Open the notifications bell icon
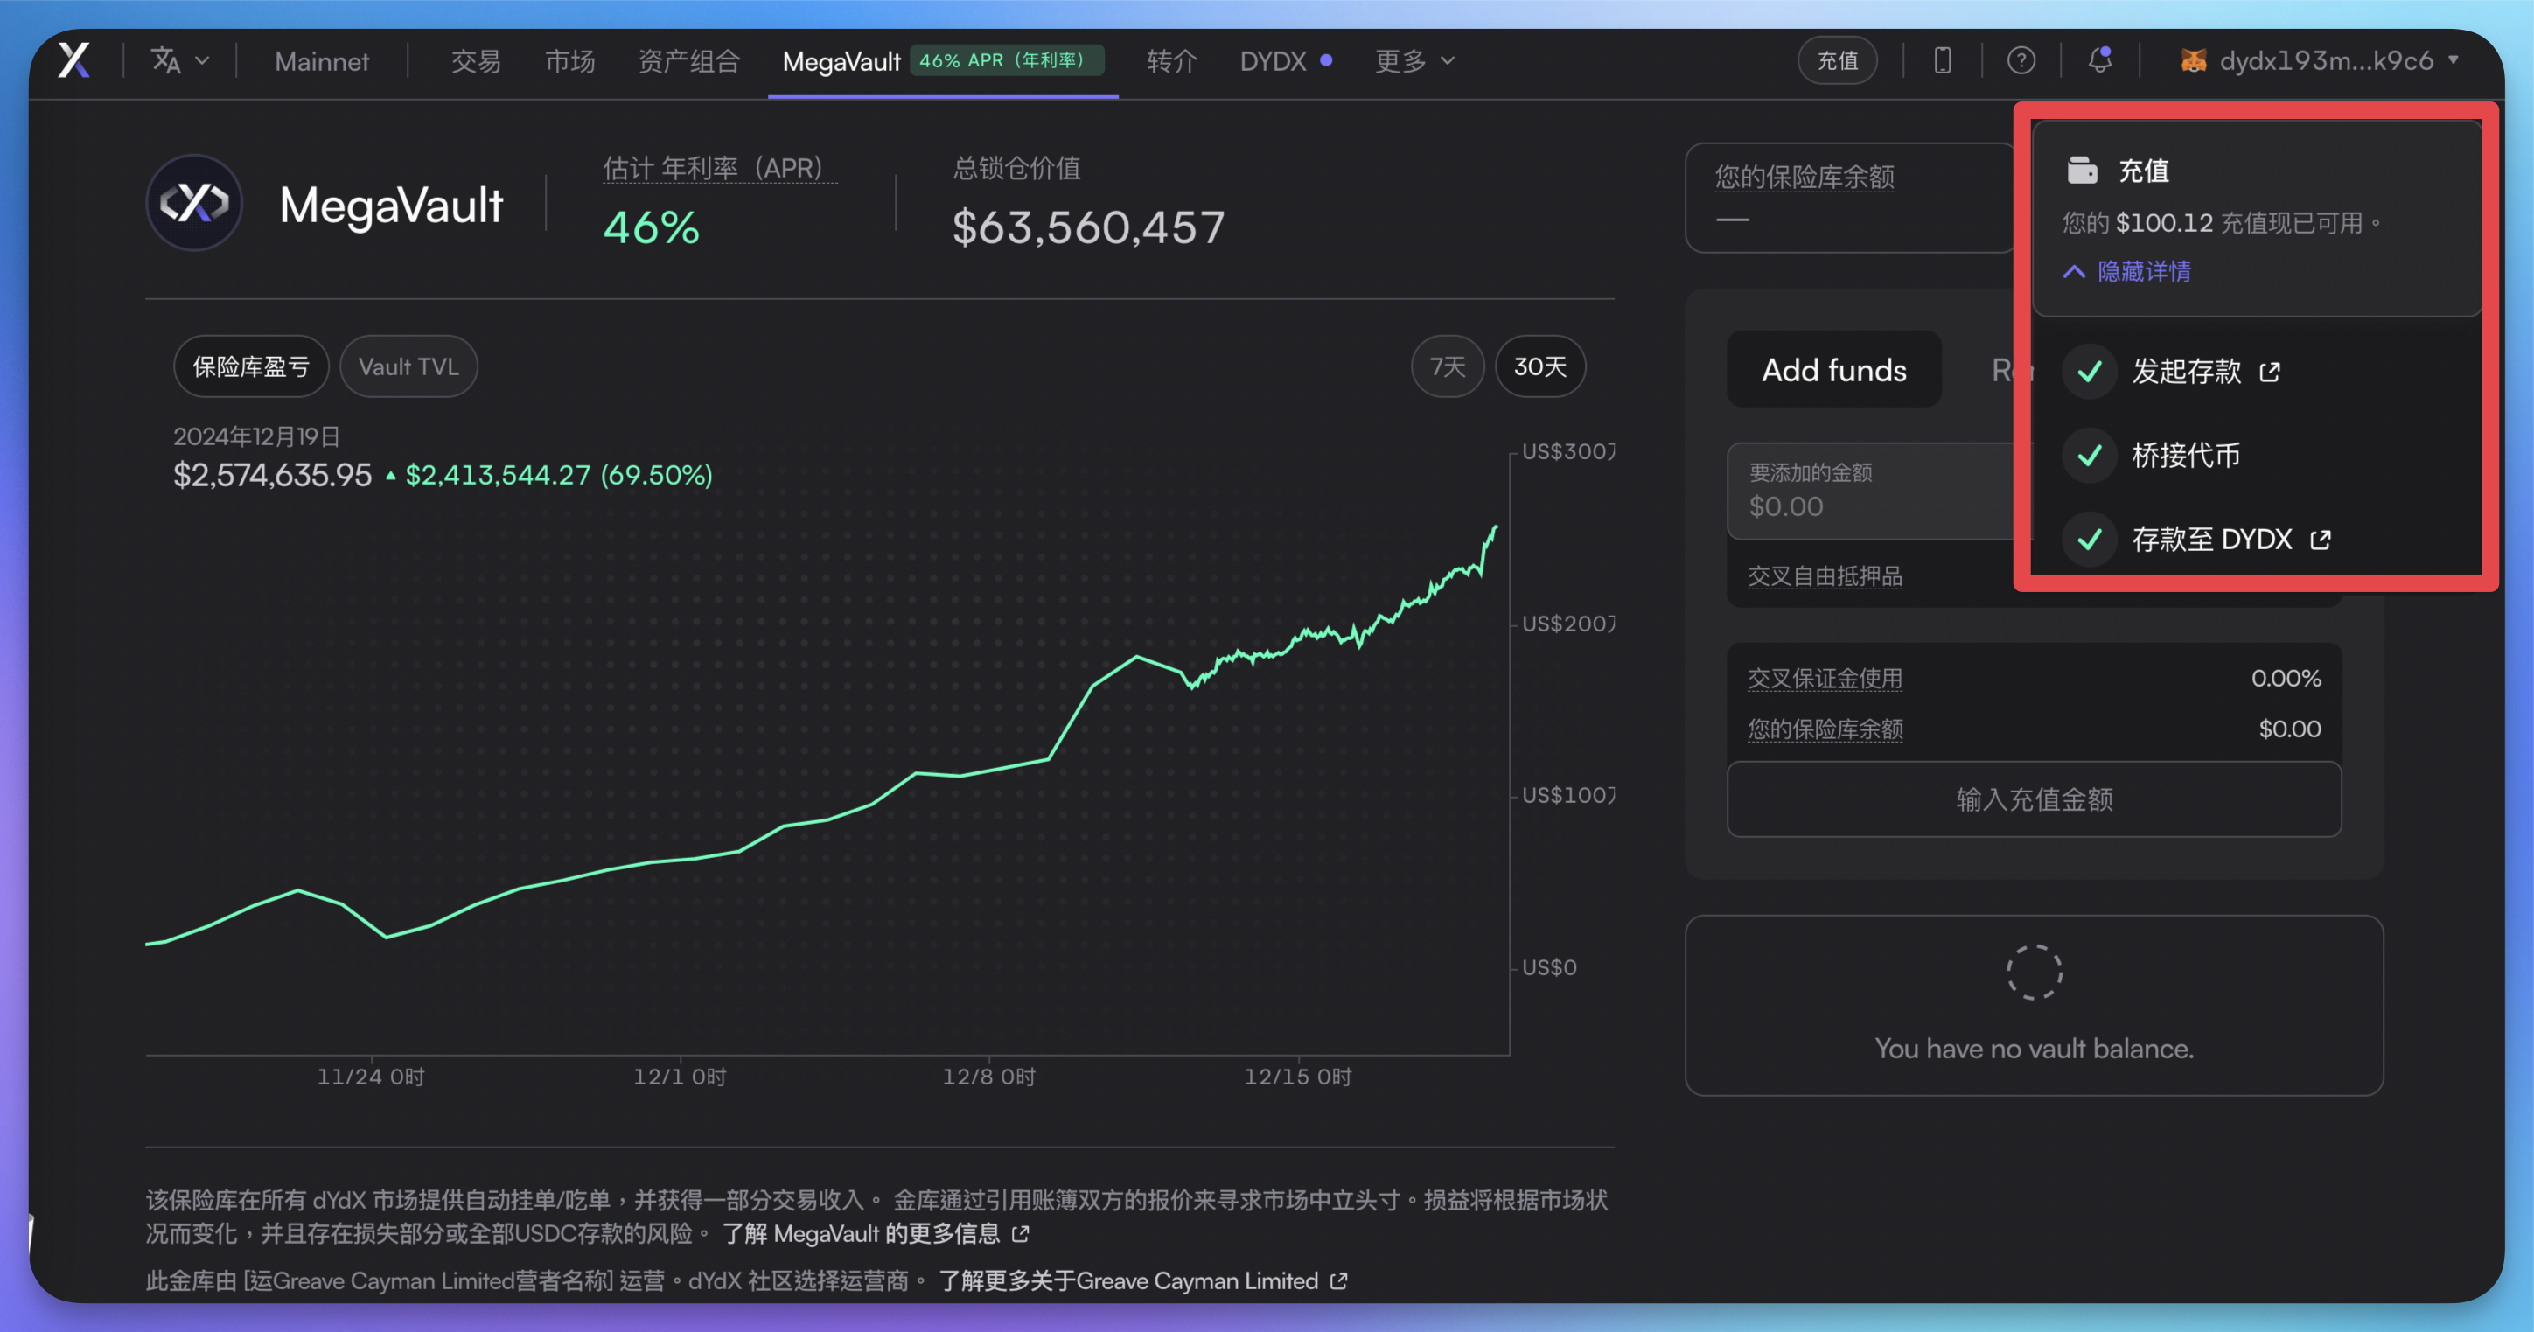The height and width of the screenshot is (1332, 2534). (2099, 60)
